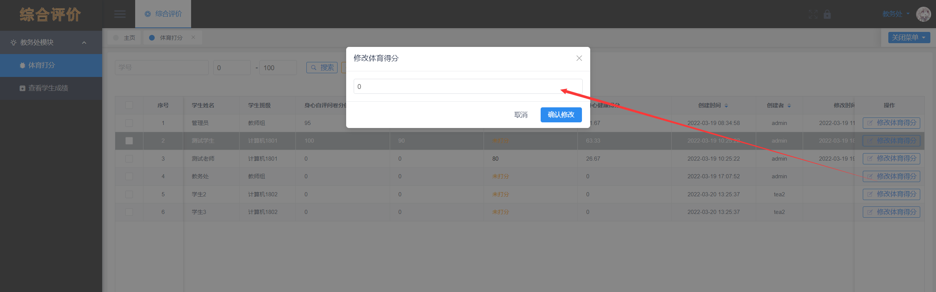This screenshot has height=292, width=936.
Task: Click the score input in the dialog
Action: pyautogui.click(x=468, y=86)
